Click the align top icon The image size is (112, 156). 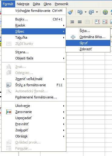coord(97,22)
